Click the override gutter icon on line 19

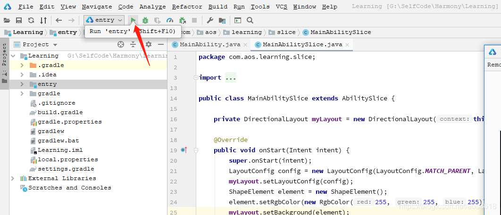[184, 150]
